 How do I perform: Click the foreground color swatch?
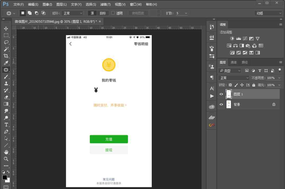[5, 177]
